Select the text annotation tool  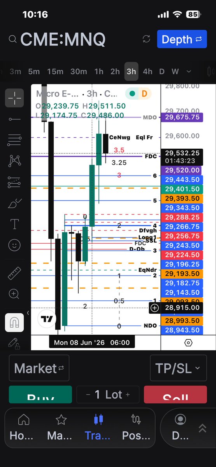click(14, 224)
